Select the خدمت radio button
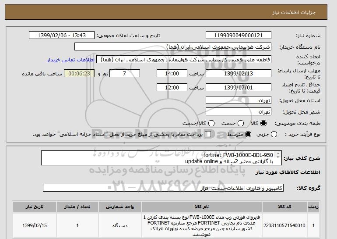This screenshot has width=337, height=239. click(241, 123)
